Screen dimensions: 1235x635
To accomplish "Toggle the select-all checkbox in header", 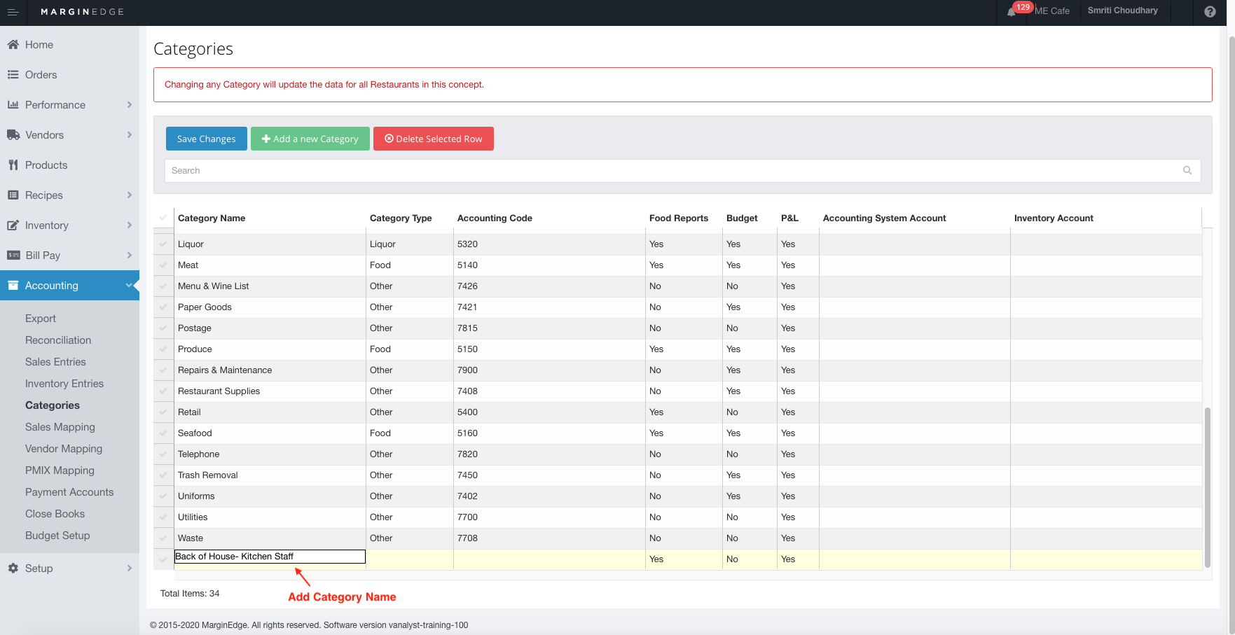I will (163, 218).
